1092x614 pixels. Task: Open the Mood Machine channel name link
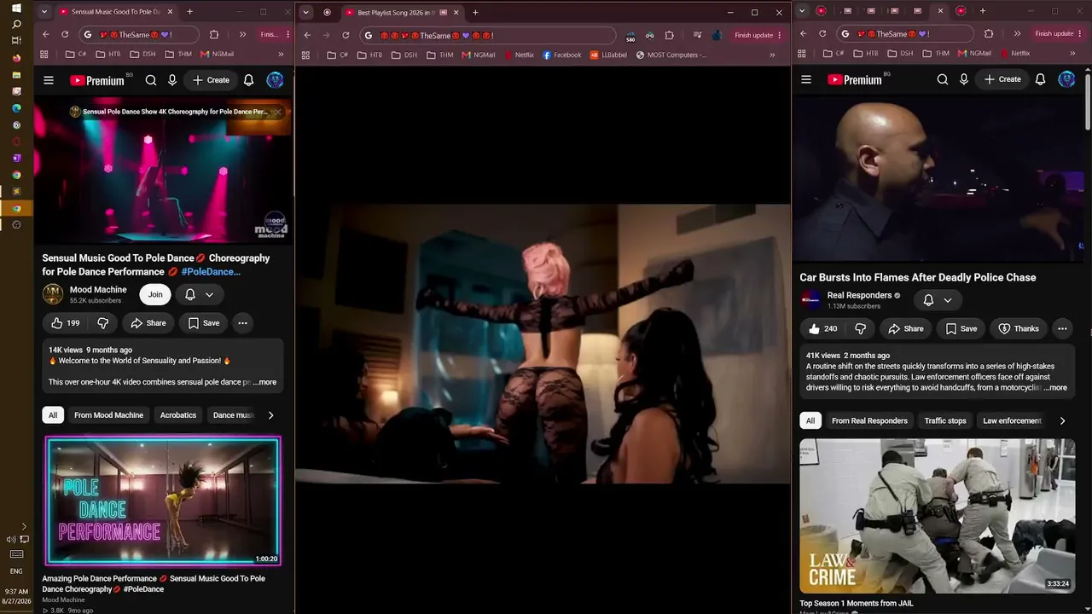pos(98,290)
